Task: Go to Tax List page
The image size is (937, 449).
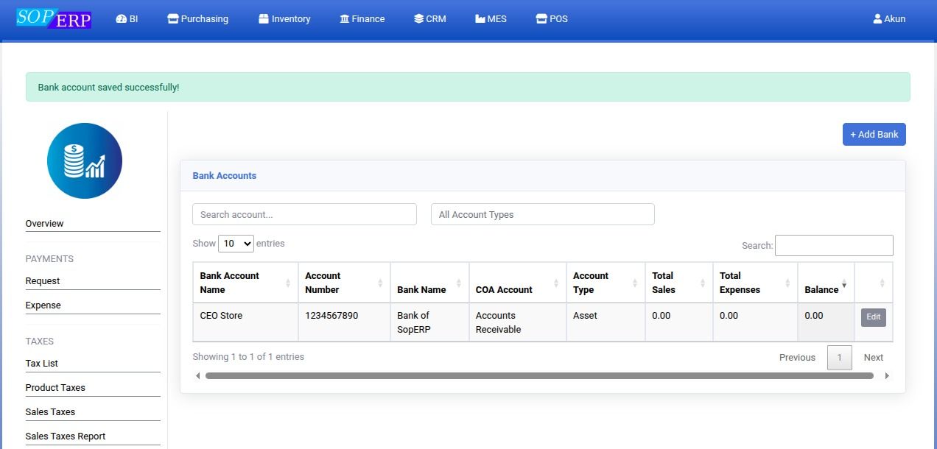Action: point(42,364)
